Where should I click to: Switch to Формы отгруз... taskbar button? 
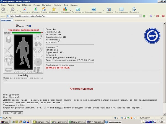pos(77,122)
